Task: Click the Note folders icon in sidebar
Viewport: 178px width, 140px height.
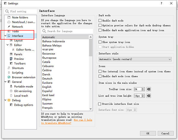Action: (x=9, y=18)
